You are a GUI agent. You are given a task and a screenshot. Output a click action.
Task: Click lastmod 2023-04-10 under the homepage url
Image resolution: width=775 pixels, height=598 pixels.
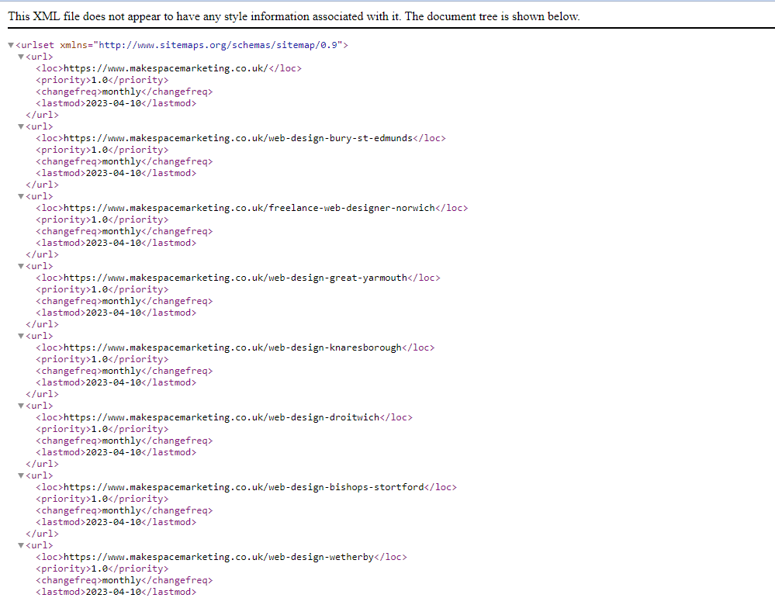point(116,103)
